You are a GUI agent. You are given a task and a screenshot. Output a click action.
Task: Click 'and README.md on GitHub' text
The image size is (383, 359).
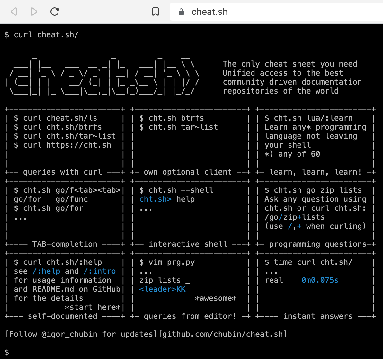coord(67,289)
